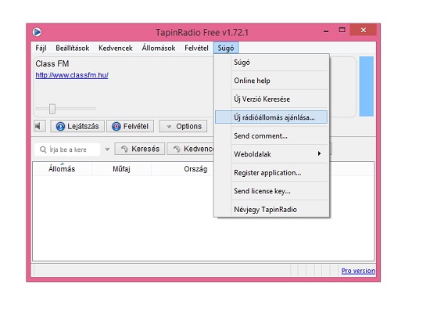Sort list by Műfaj column
This screenshot has width=430, height=317.
click(x=121, y=168)
